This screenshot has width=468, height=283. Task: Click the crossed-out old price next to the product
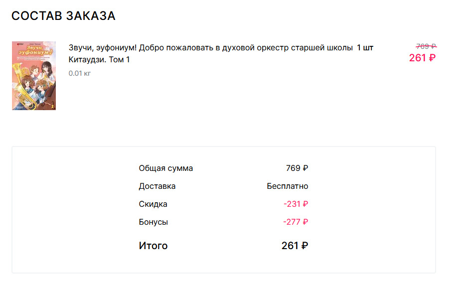click(426, 46)
